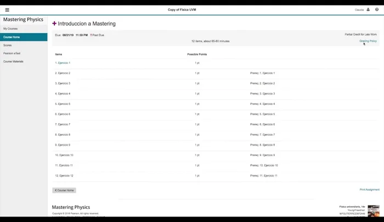Open My Courses in sidebar
This screenshot has height=222, width=384.
pos(10,28)
